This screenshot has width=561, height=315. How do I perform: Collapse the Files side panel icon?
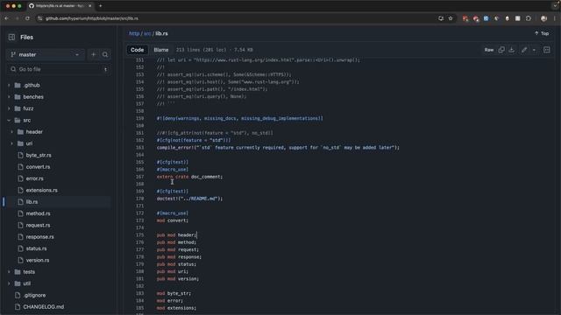coord(11,37)
